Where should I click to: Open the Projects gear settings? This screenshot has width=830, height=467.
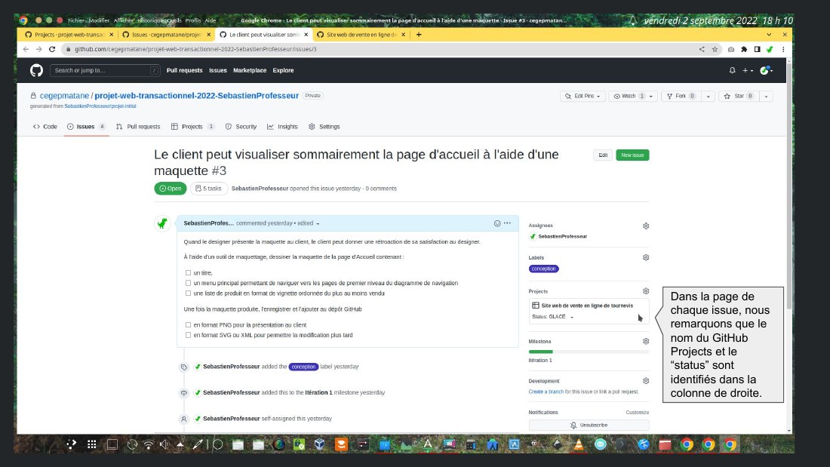point(646,291)
